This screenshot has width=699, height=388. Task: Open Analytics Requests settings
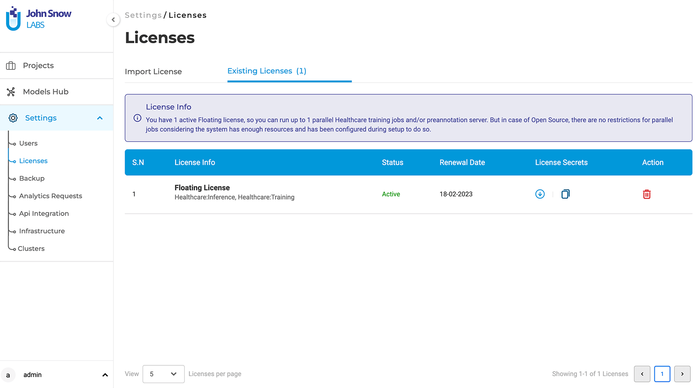(x=51, y=196)
